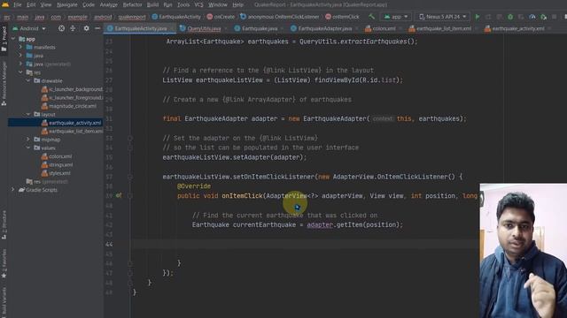Expand the mipmap folder
The width and height of the screenshot is (567, 318).
(x=28, y=140)
